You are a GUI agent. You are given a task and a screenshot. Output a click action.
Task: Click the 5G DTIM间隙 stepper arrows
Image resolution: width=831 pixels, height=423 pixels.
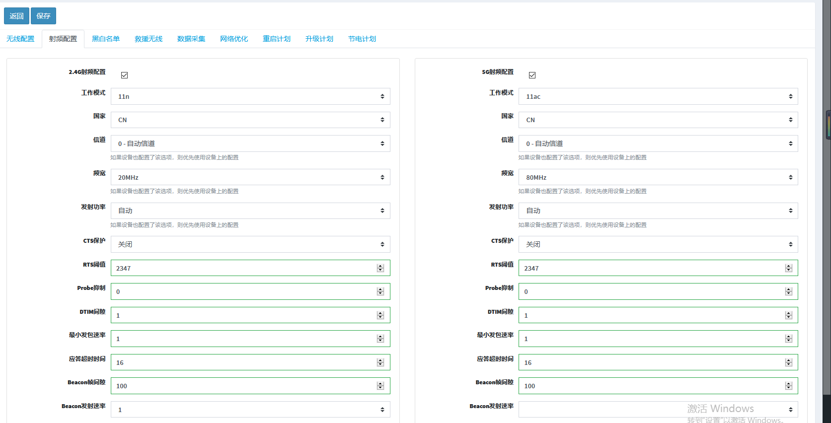pyautogui.click(x=788, y=315)
